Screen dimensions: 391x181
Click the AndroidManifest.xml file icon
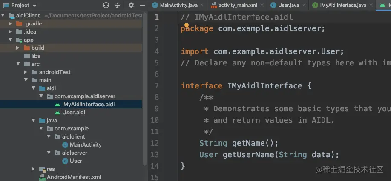42,177
